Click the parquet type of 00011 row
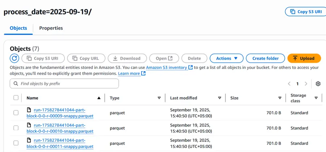Image resolution: width=326 pixels, height=152 pixels. point(117,143)
